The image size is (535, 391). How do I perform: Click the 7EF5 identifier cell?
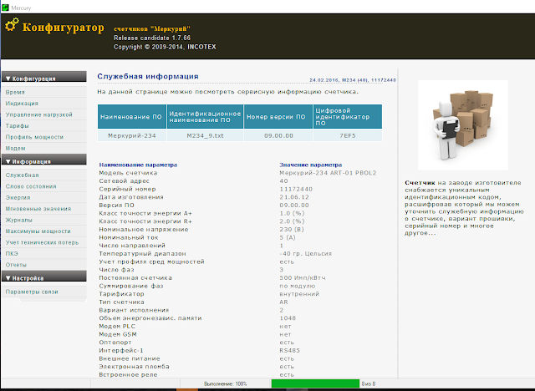pyautogui.click(x=348, y=135)
